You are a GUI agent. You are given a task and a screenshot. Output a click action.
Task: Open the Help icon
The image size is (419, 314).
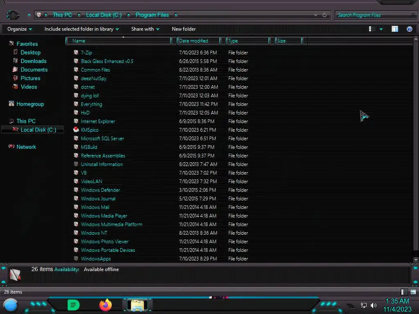coord(409,29)
